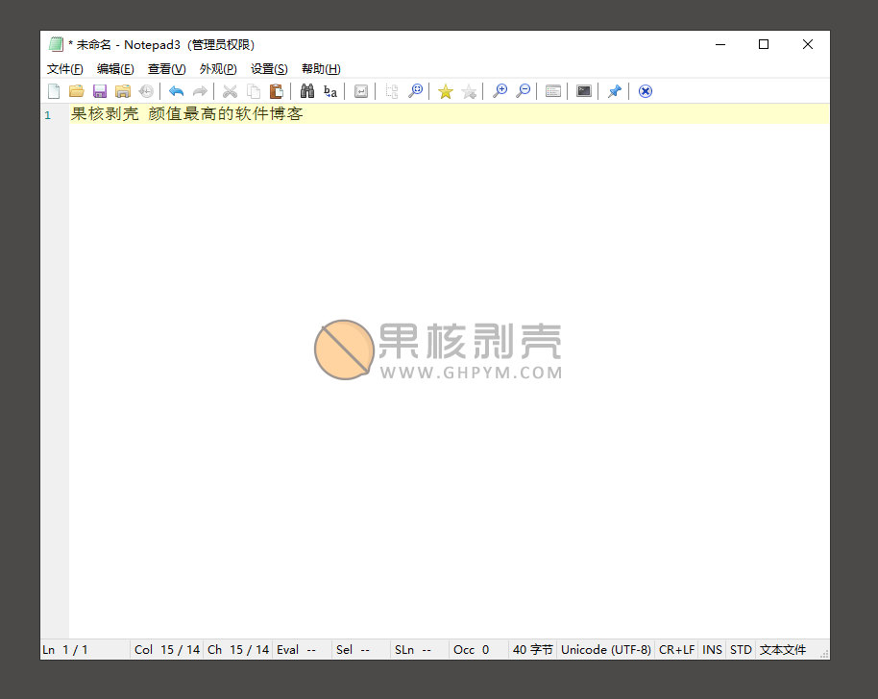
Task: Open customize schemes window icon
Action: tap(553, 91)
